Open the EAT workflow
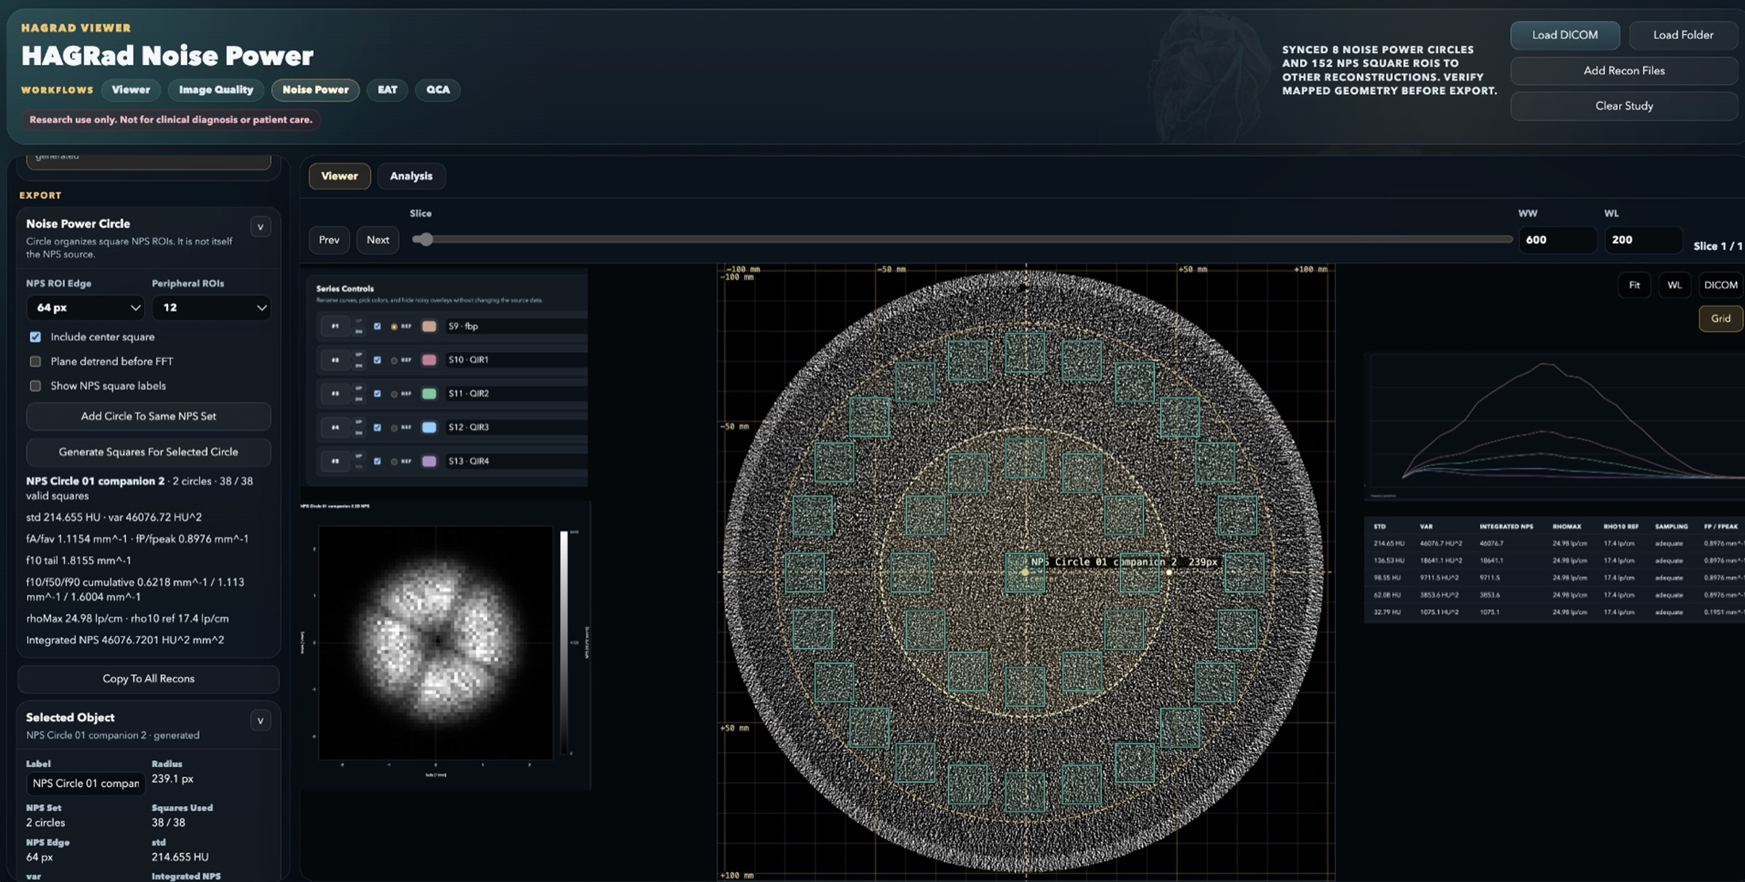 point(387,90)
